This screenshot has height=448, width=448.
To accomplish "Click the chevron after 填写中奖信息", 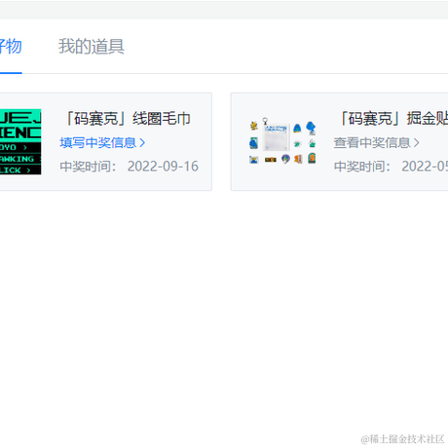I will point(142,143).
